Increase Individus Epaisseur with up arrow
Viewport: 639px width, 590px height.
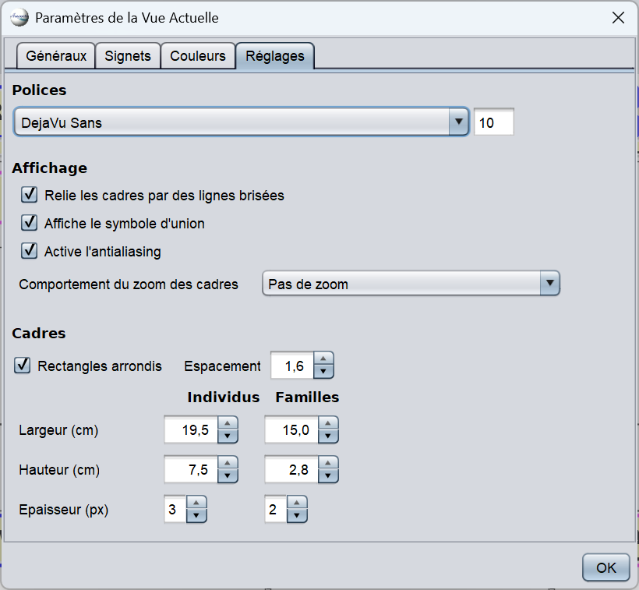coord(197,503)
